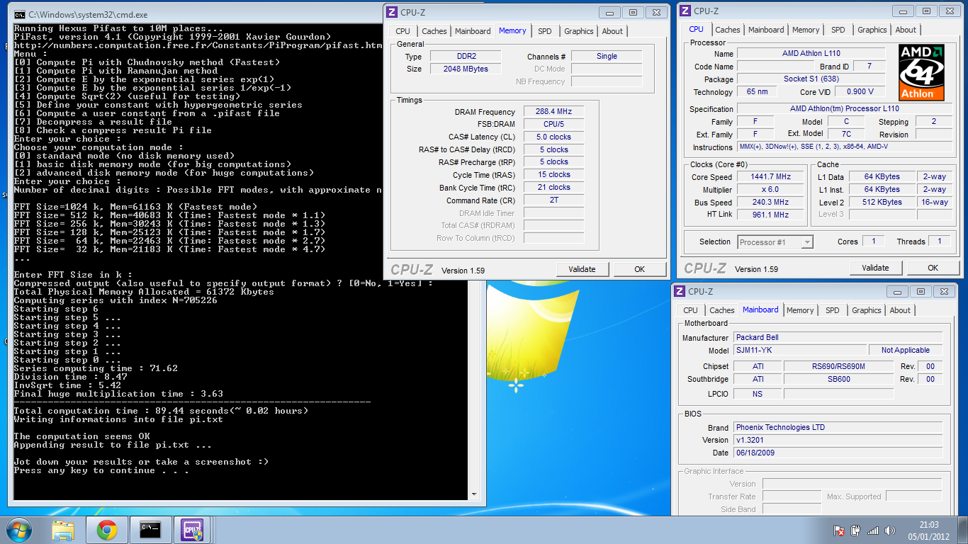Select Manufacturer value Packard Bell
This screenshot has width=968, height=544.
(838, 338)
